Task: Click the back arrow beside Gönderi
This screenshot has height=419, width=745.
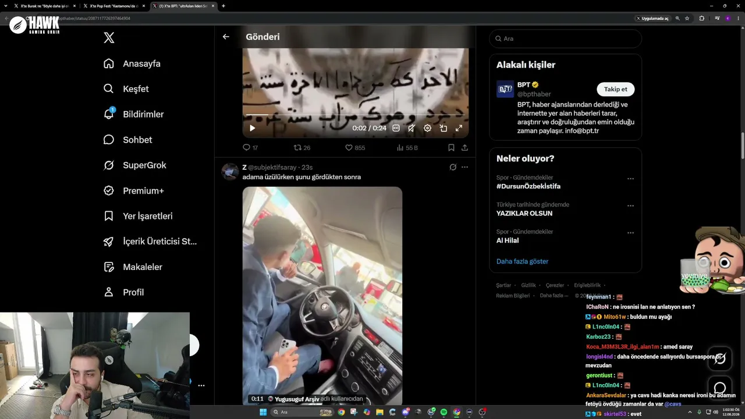Action: 226,37
